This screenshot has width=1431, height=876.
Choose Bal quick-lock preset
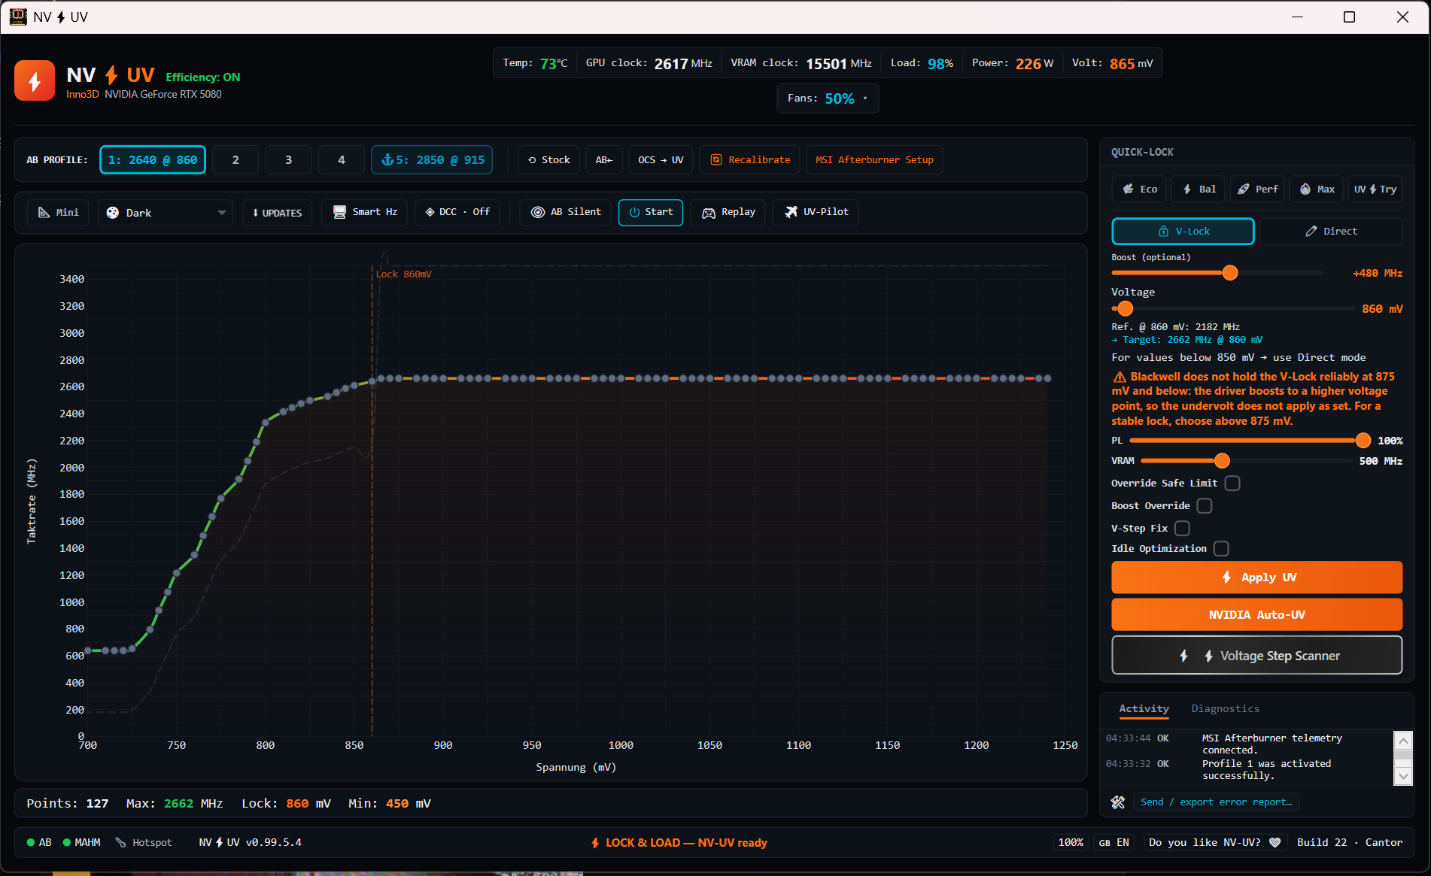1199,189
